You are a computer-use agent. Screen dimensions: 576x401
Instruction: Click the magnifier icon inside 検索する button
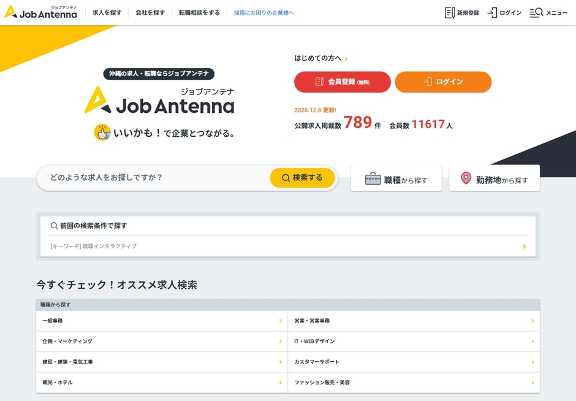(285, 178)
